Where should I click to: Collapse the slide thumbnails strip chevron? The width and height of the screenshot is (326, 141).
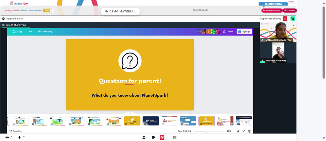pos(130,113)
